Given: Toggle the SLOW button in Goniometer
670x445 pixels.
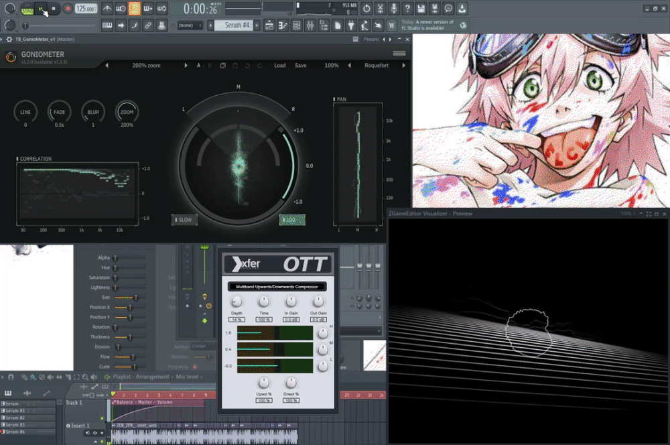Looking at the screenshot, I should point(184,220).
